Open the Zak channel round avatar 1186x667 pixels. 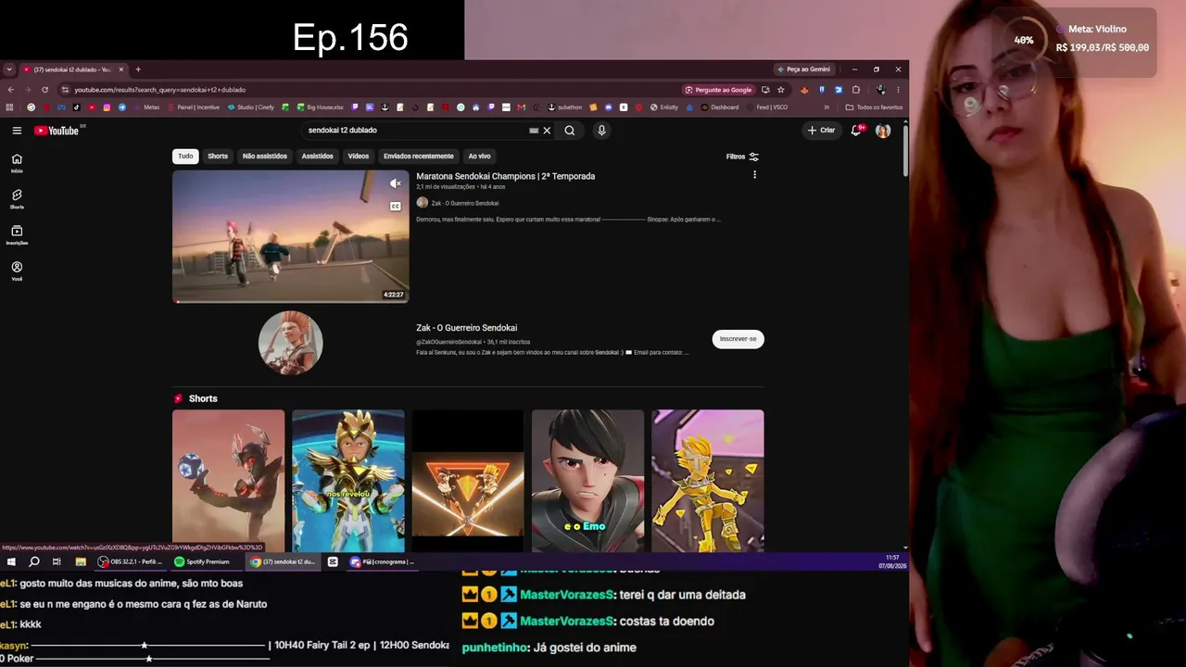290,343
